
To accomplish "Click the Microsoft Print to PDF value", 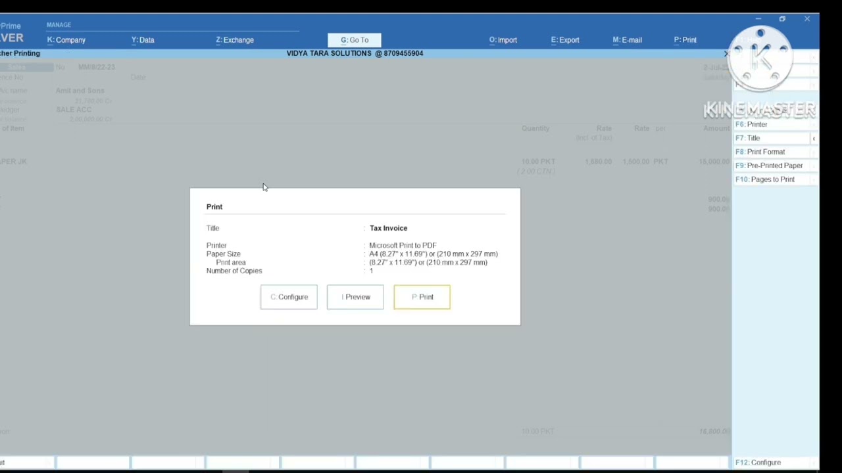I will tap(403, 245).
